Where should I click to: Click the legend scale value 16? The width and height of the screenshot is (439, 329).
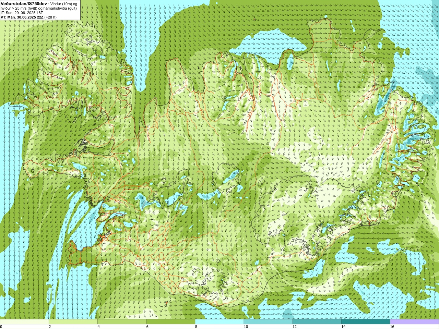(x=392, y=327)
